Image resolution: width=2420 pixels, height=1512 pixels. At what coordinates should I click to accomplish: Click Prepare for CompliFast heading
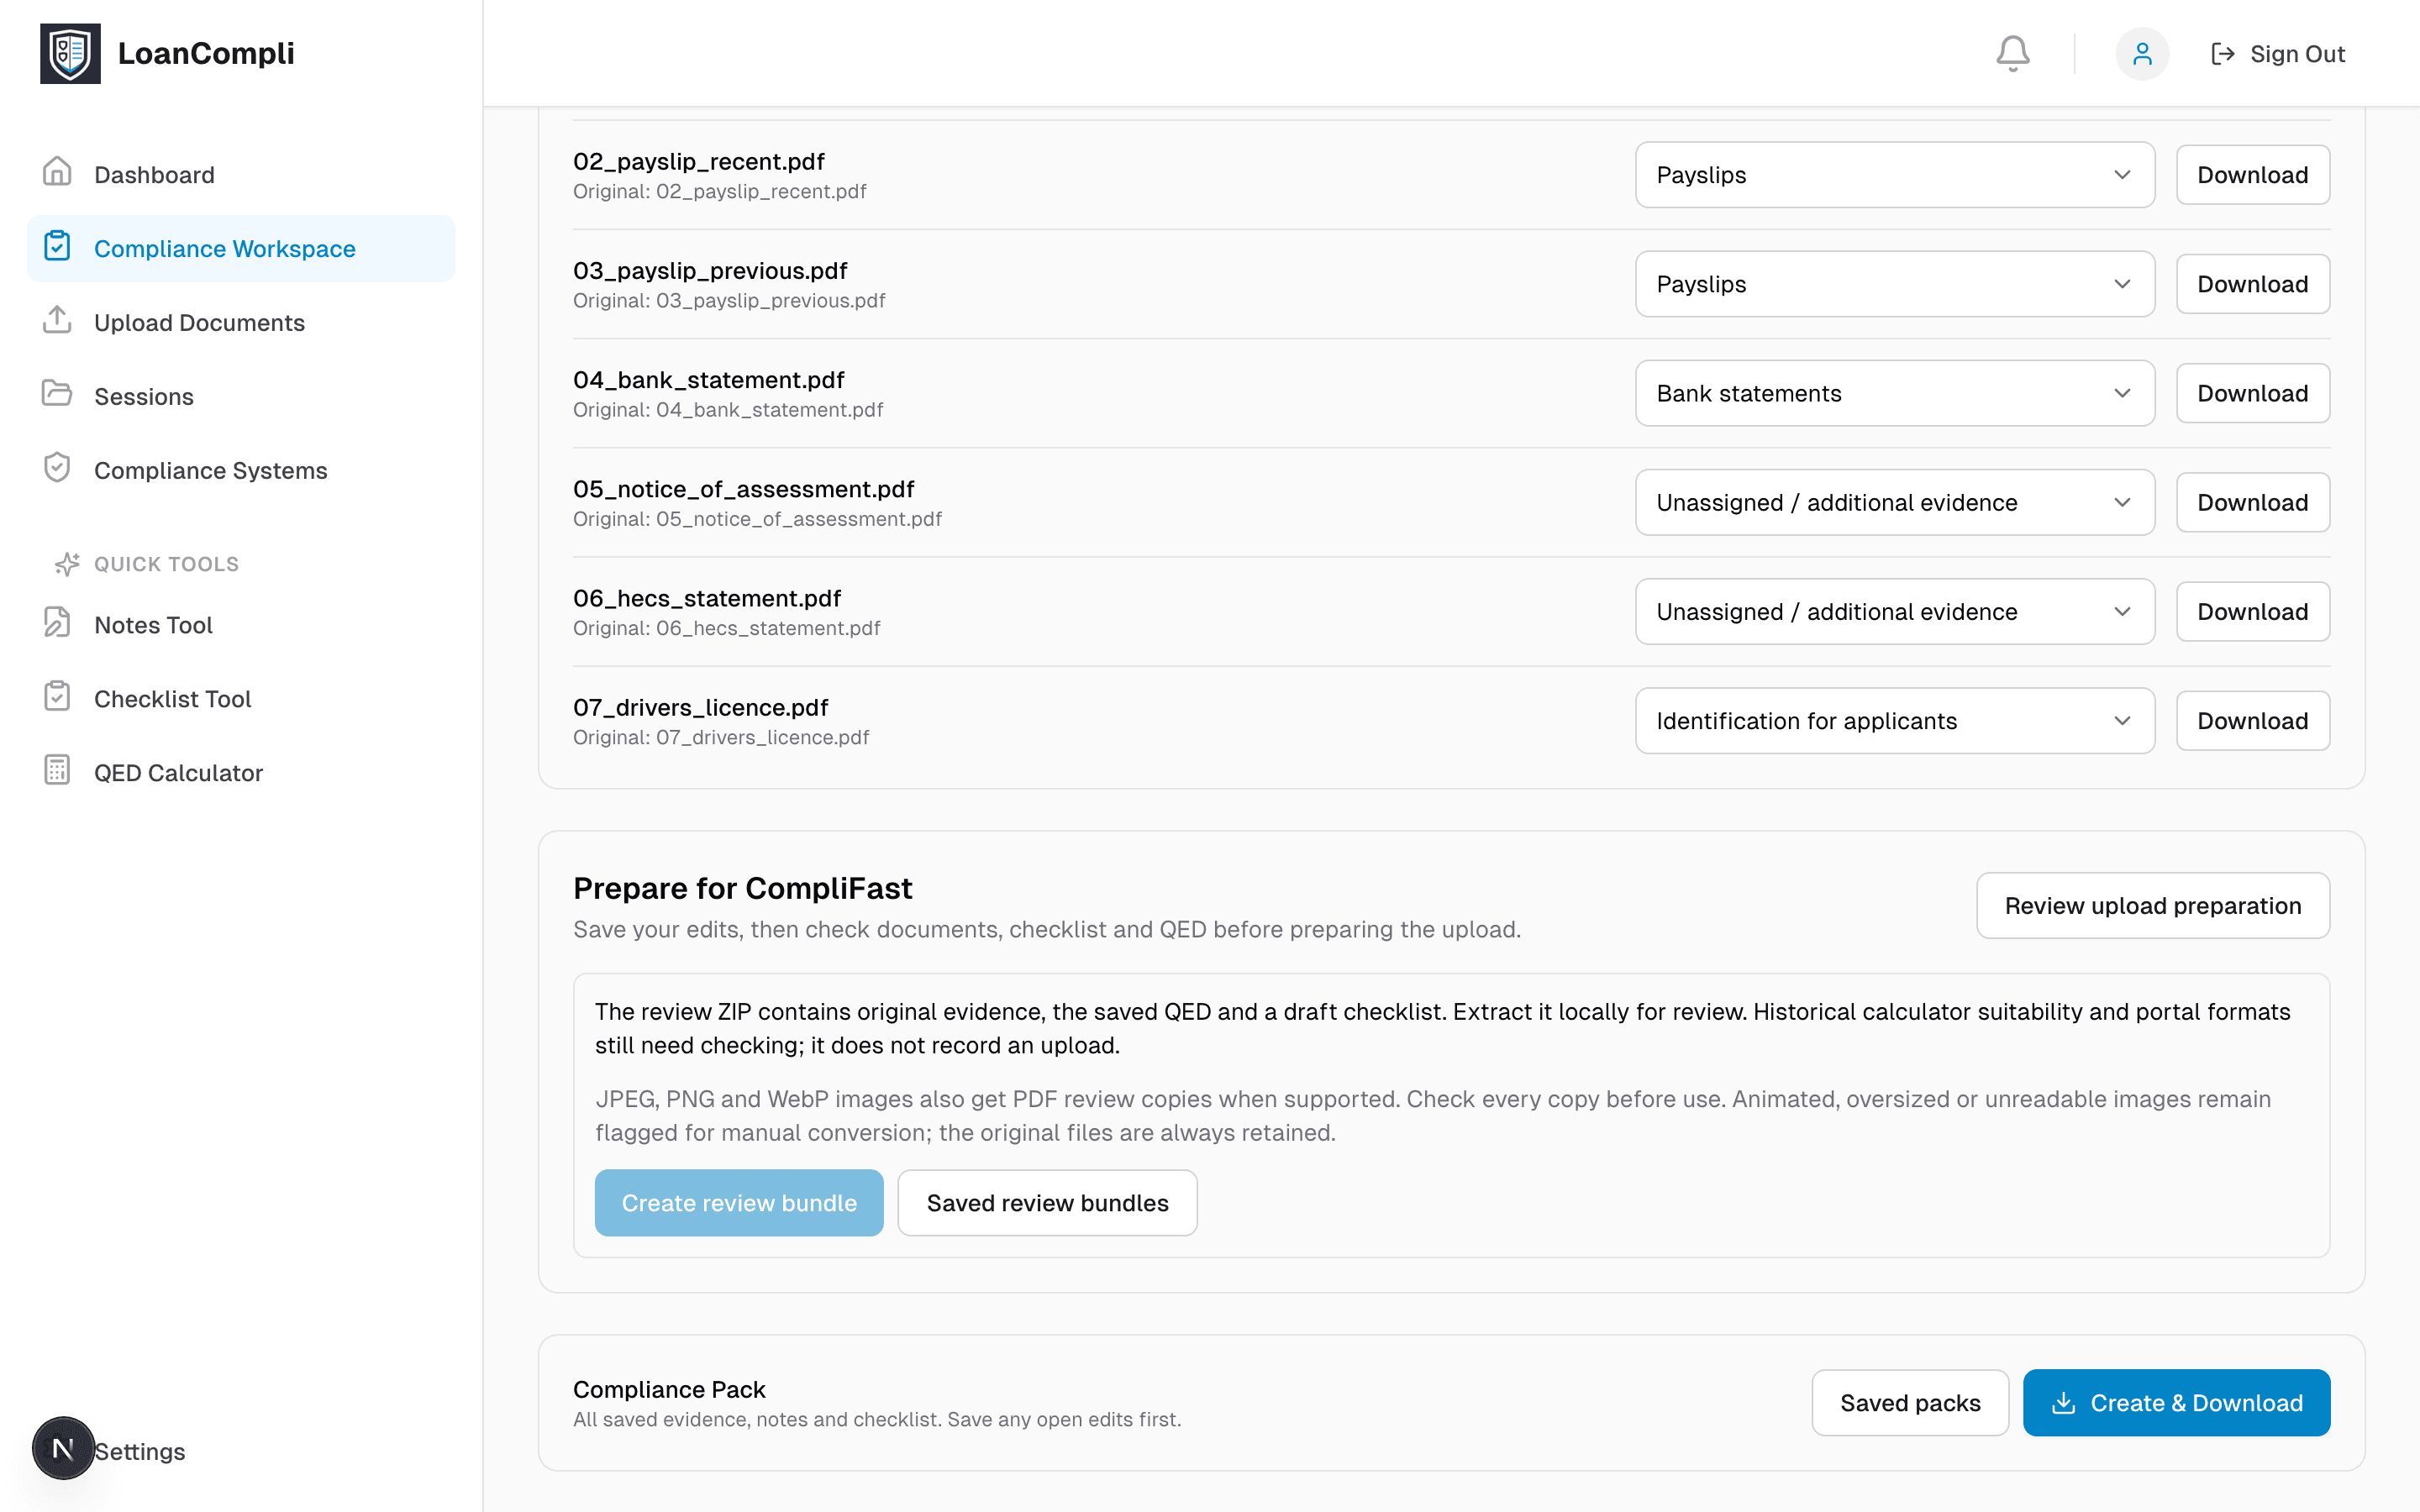(x=742, y=888)
